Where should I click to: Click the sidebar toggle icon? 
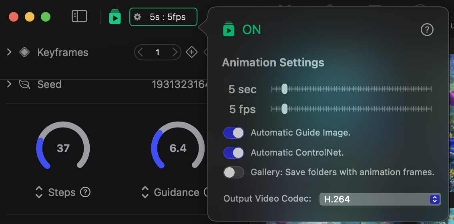click(x=79, y=16)
